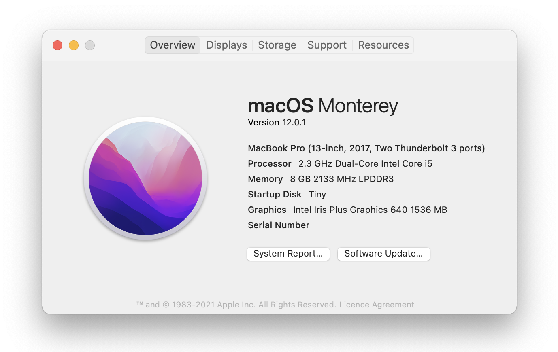
Task: Click the 8 GB 2133 MHz LPDDR3 value
Action: coord(342,179)
